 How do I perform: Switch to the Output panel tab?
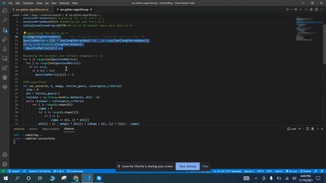33,129
